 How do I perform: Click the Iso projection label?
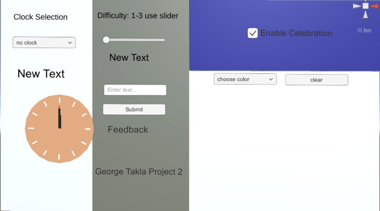coord(367,30)
